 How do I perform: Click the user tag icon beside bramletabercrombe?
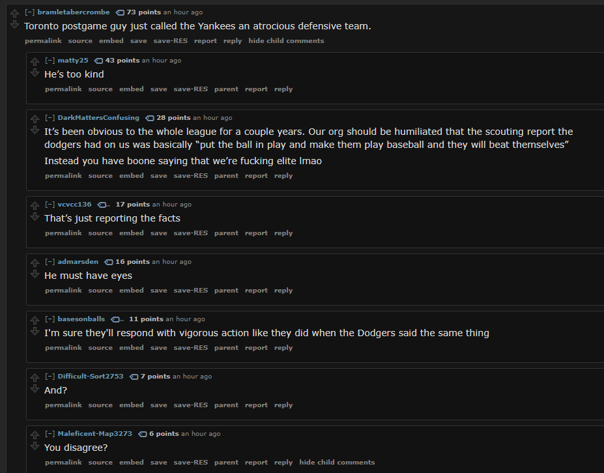(120, 13)
